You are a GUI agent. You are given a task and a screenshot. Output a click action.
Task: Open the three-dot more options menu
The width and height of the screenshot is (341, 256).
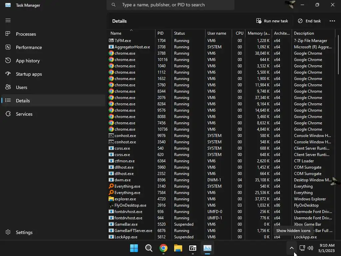pos(332,21)
